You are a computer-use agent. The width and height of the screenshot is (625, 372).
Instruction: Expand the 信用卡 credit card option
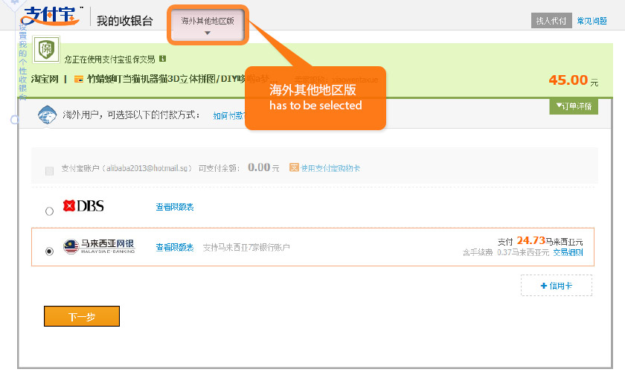(556, 286)
